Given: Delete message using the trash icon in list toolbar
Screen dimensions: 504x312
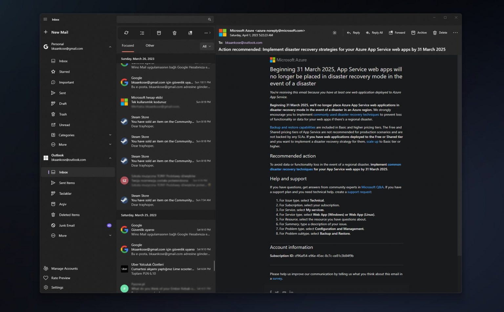Looking at the screenshot, I should (175, 33).
